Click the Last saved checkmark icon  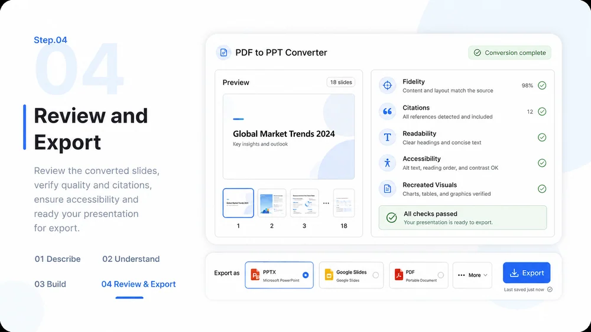(x=550, y=290)
